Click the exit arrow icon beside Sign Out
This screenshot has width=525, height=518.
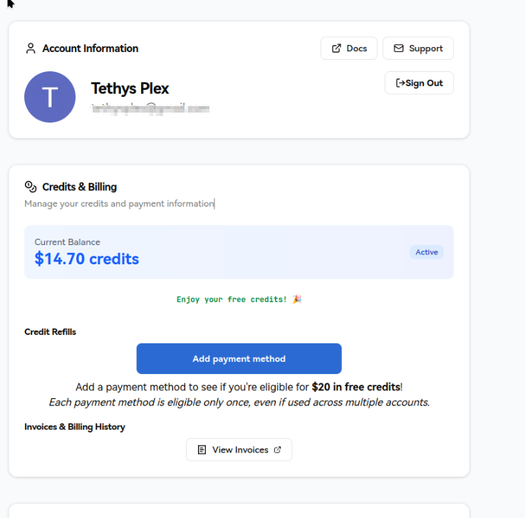pos(400,83)
